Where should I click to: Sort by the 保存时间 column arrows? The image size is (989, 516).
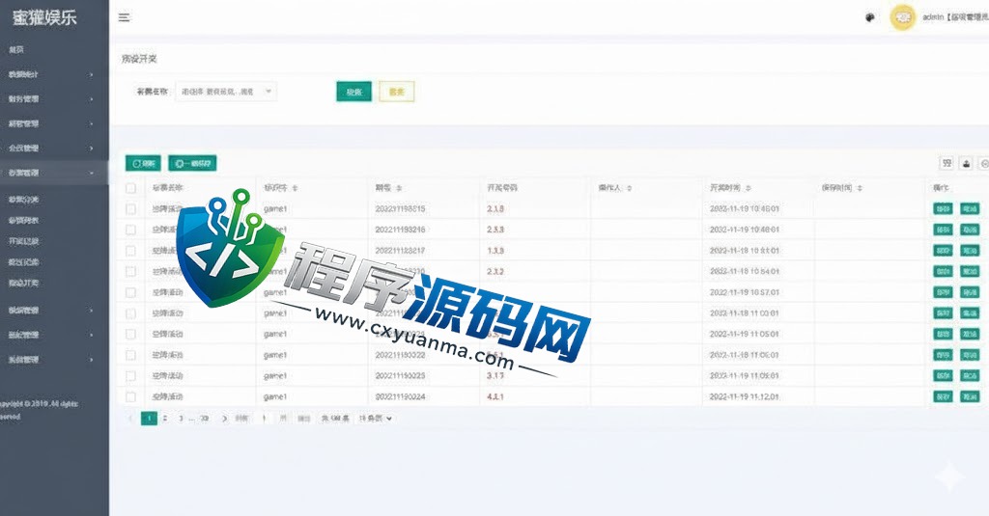[x=860, y=188]
